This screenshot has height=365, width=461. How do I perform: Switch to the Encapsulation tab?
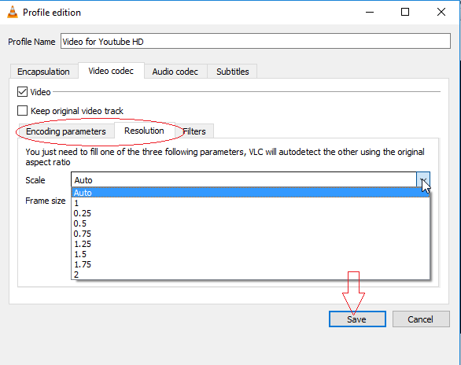(x=44, y=72)
